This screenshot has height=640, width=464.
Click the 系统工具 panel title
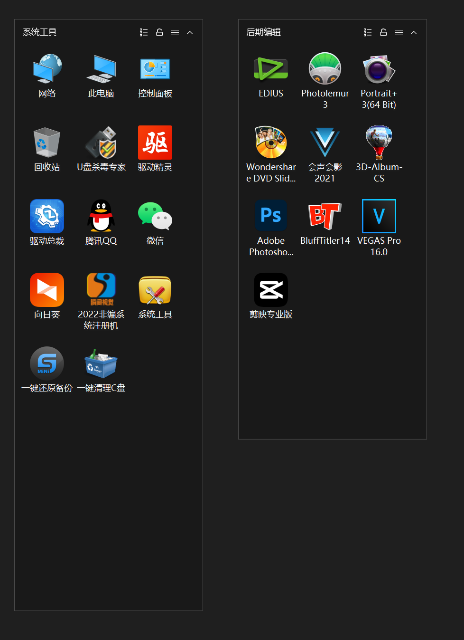click(40, 32)
